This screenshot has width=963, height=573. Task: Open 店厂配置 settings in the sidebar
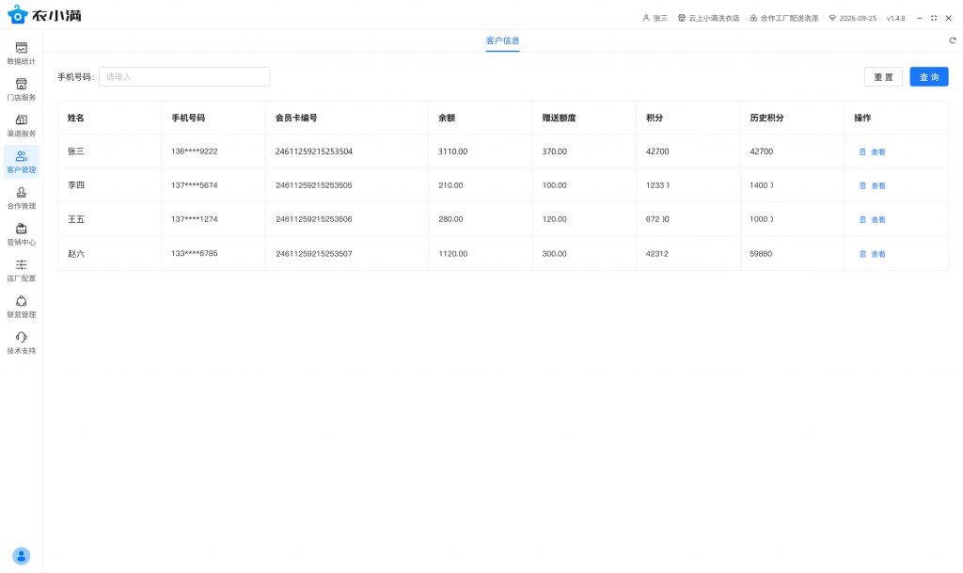coord(21,270)
